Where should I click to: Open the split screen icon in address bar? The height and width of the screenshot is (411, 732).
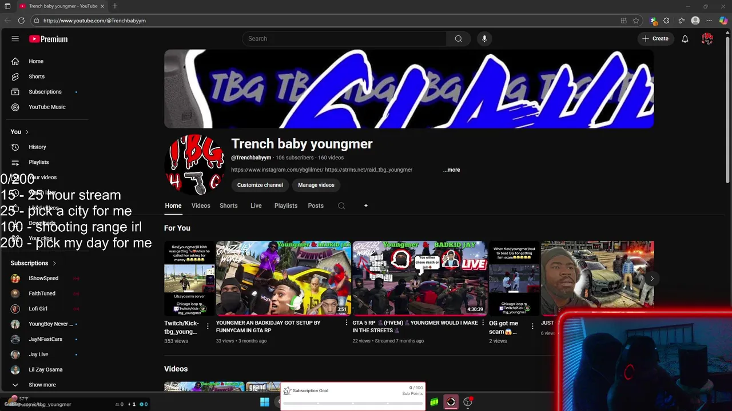tap(623, 21)
